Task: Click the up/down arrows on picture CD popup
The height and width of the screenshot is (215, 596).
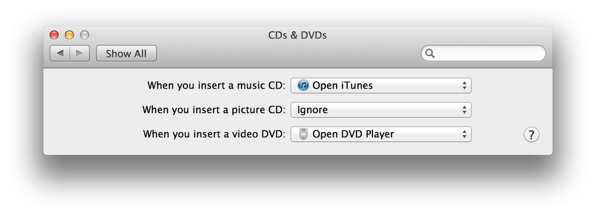Action: pyautogui.click(x=464, y=110)
